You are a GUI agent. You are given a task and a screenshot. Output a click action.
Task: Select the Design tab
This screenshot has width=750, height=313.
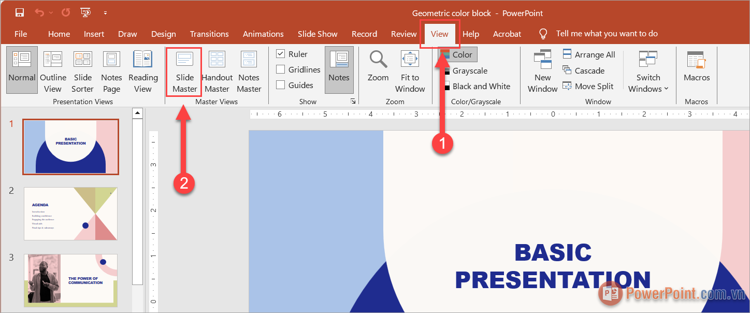164,34
